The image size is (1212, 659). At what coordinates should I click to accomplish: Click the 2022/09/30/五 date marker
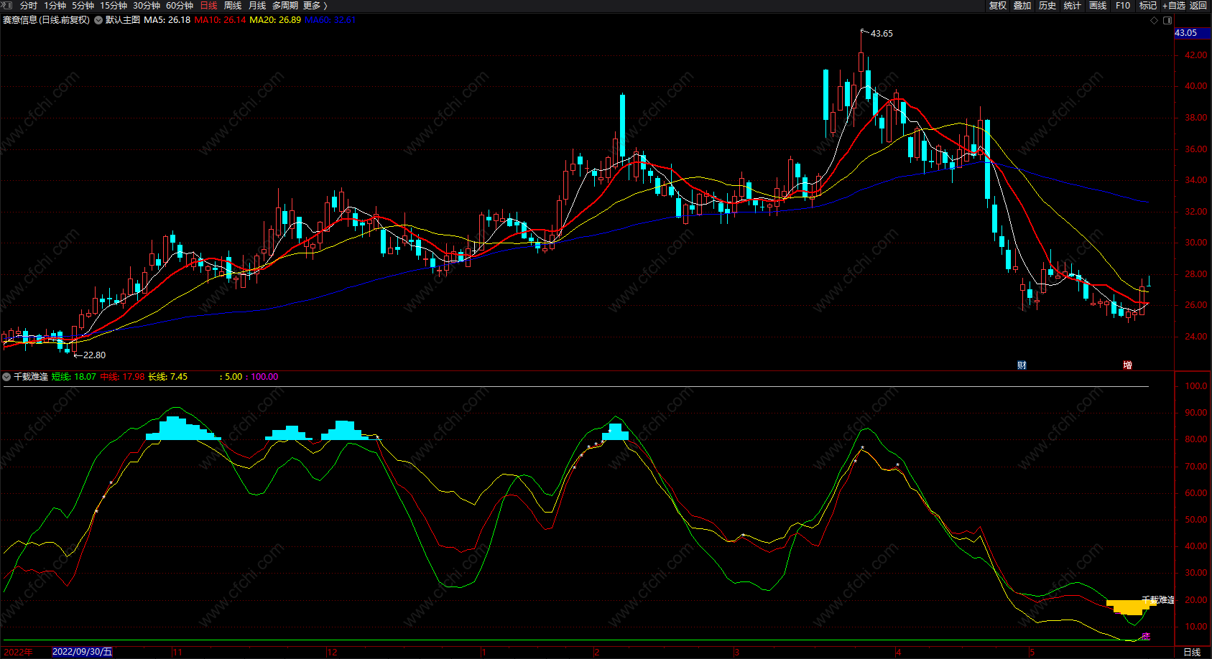(83, 652)
